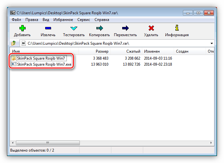
Task: Maximize the 7-Zip window
Action: coord(198,13)
